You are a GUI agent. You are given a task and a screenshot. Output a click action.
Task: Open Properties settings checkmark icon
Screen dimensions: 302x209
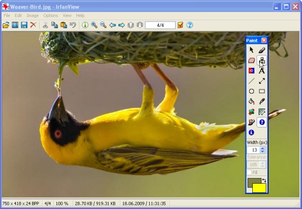pos(180,25)
